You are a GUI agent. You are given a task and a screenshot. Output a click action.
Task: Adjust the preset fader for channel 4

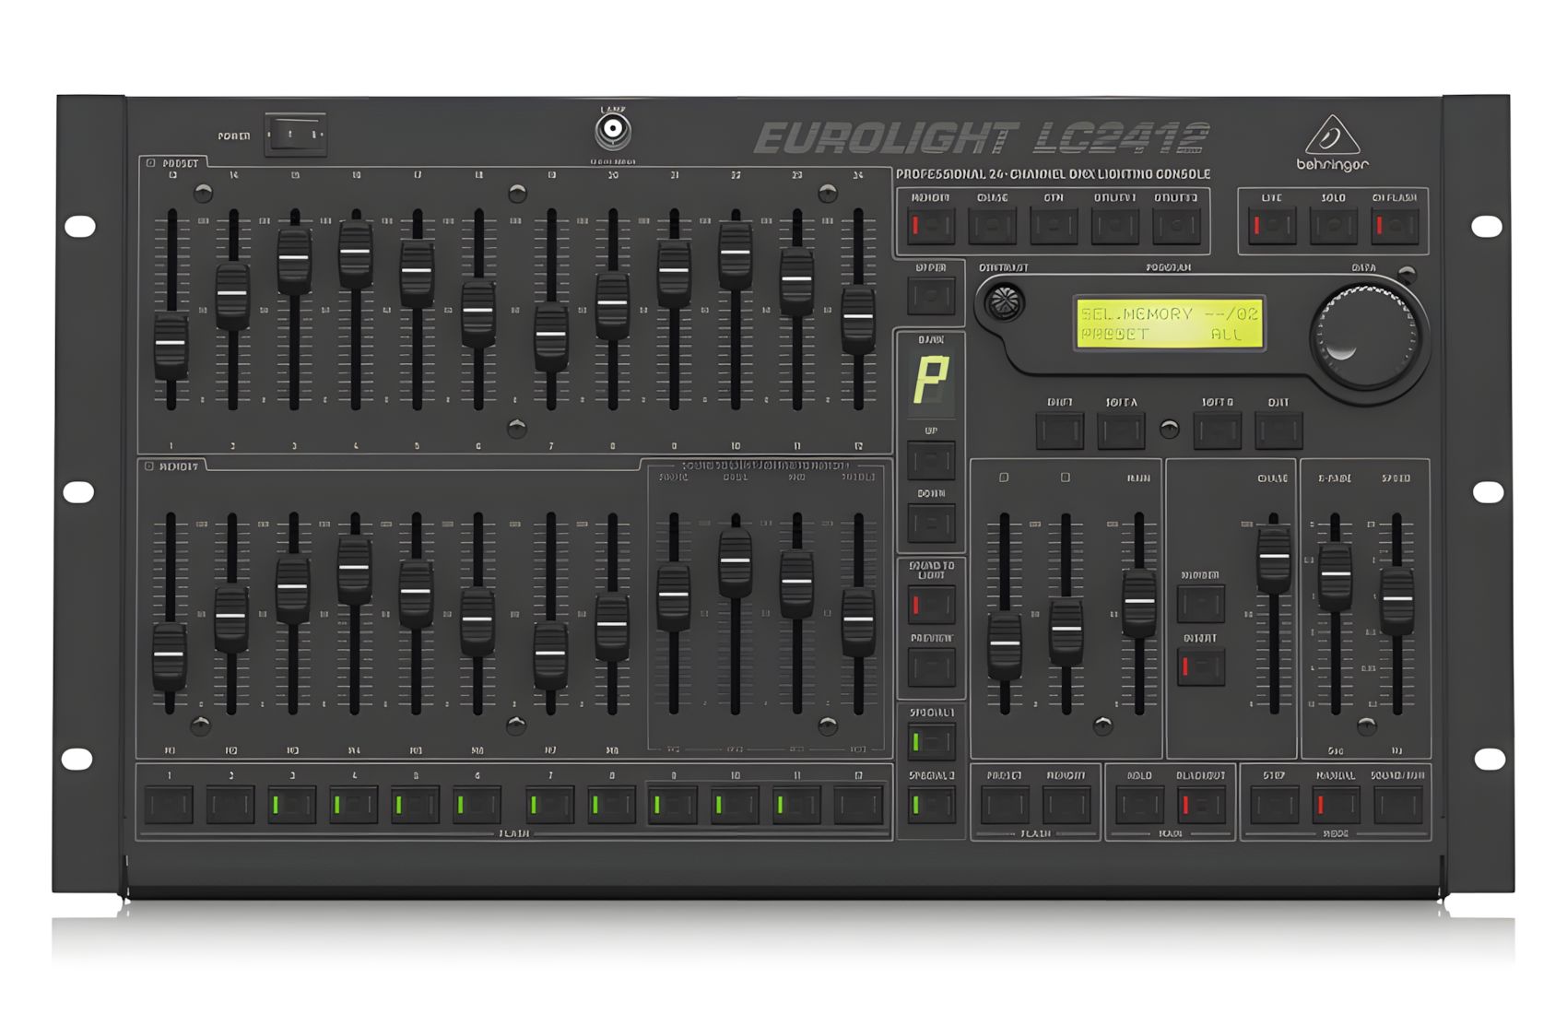[356, 254]
